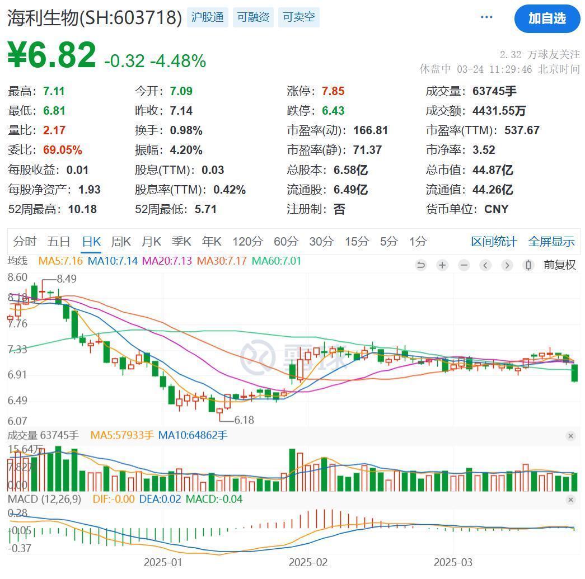This screenshot has height=579, width=585.
Task: Switch to the 15分 chart tab
Action: (x=357, y=242)
